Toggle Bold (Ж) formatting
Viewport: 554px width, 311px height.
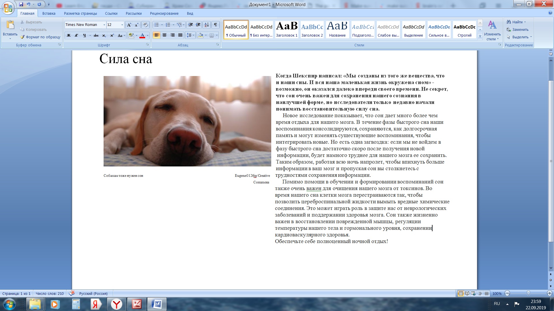[69, 35]
